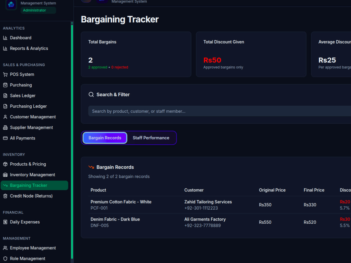
Task: Open the Purchasing Ledger
Action: coord(34,106)
